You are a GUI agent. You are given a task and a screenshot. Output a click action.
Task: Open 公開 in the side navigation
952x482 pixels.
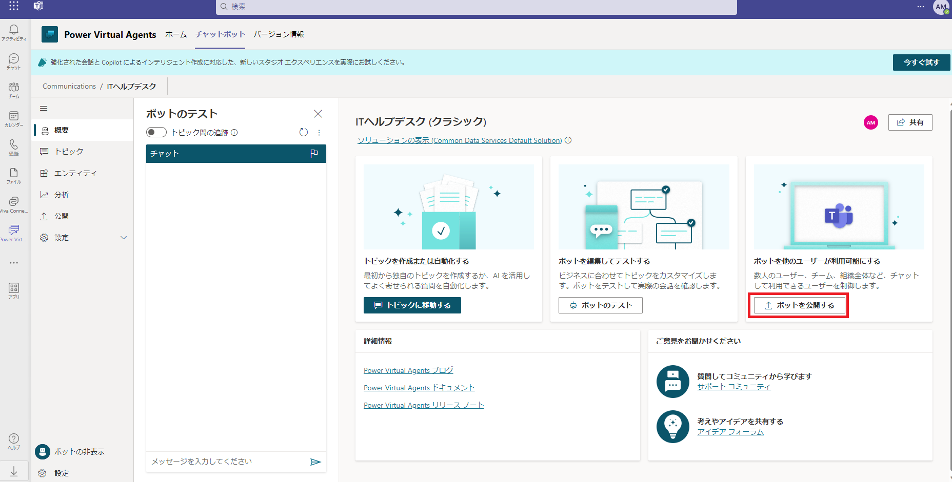[x=84, y=216]
